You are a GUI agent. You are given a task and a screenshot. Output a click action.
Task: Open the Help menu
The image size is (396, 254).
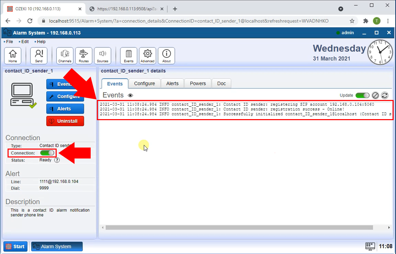41,41
